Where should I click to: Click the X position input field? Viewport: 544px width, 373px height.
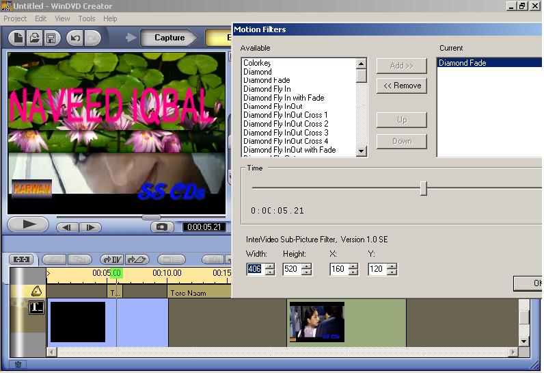pos(339,269)
